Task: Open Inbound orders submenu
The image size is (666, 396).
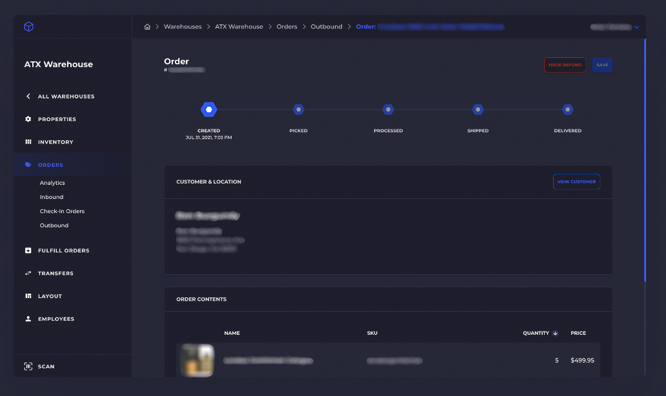Action: pyautogui.click(x=52, y=197)
